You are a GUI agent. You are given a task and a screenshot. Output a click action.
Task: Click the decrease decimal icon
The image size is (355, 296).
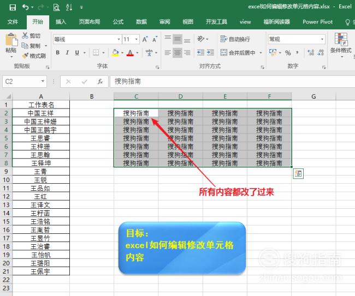[x=321, y=53]
